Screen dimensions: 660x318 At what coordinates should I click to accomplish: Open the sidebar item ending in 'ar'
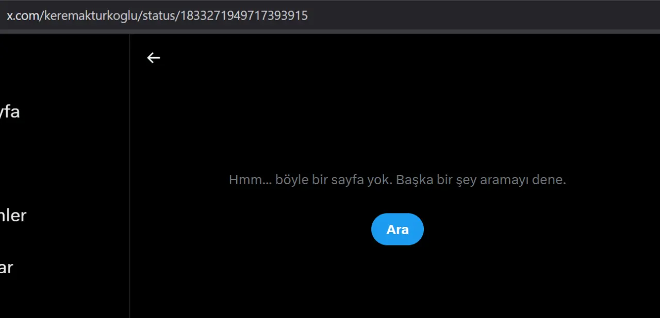pos(6,268)
